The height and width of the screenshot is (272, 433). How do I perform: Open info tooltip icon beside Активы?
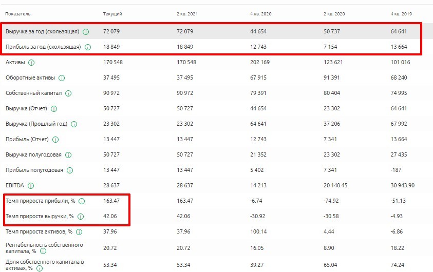tap(31, 63)
